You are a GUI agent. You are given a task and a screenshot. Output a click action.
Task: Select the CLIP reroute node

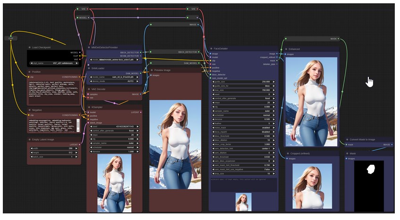(x=11, y=39)
